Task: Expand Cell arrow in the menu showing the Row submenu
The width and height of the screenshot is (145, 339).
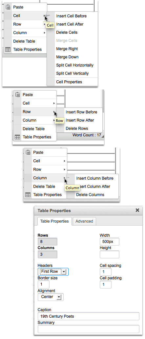Action: click(x=54, y=103)
